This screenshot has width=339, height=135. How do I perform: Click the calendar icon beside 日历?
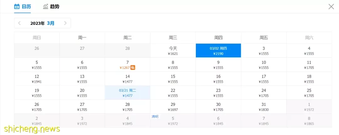(x=17, y=7)
